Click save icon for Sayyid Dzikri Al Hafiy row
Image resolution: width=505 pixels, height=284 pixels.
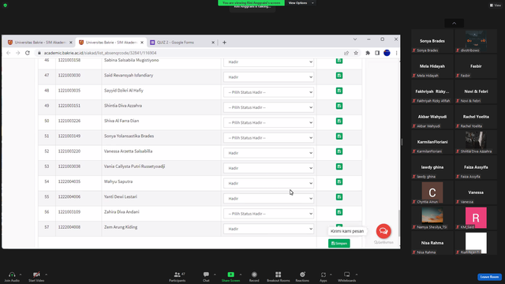pos(339,91)
